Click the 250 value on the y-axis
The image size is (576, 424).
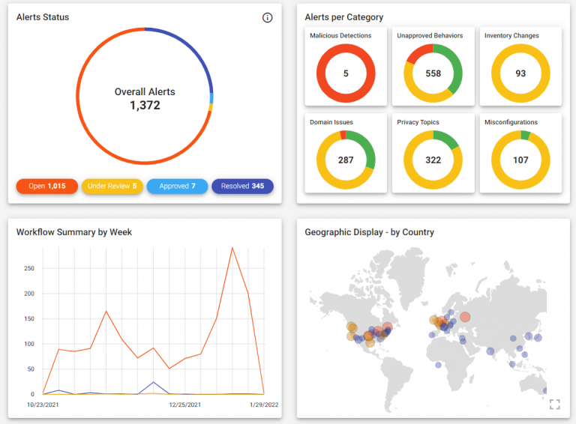tap(29, 268)
